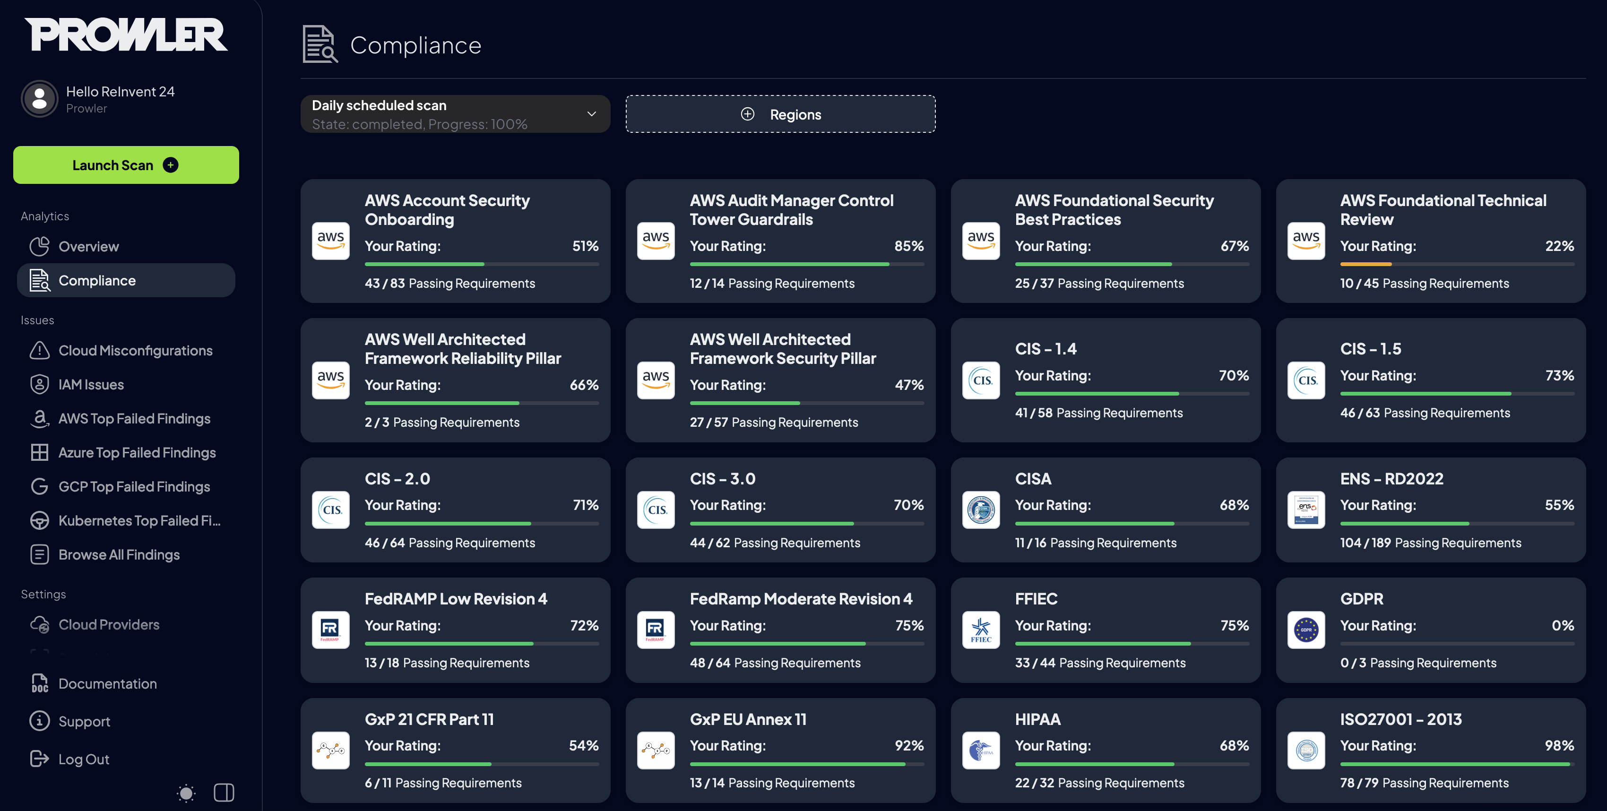Click the plus icon inside Launch Scan

pyautogui.click(x=170, y=164)
